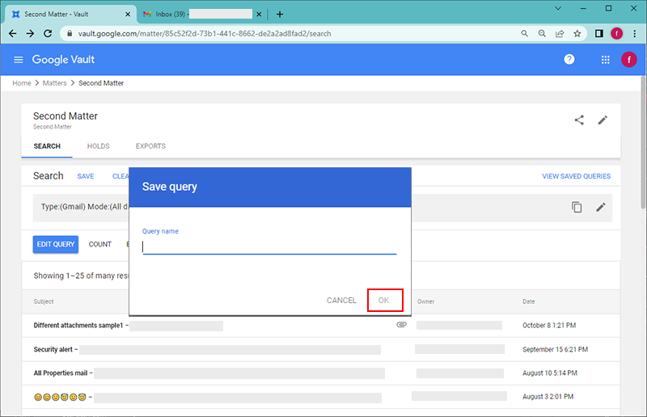Open the Google apps grid
The height and width of the screenshot is (417, 647).
(605, 60)
